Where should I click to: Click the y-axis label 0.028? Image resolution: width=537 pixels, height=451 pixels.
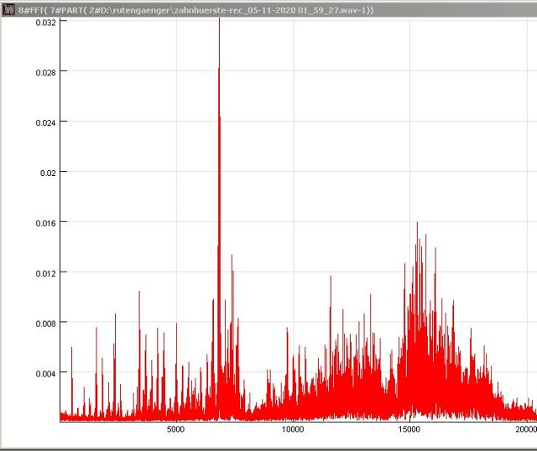pos(45,73)
